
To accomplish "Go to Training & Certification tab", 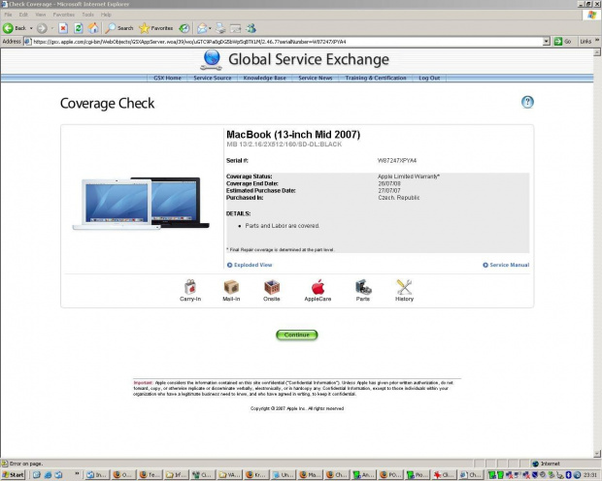I will click(x=376, y=78).
